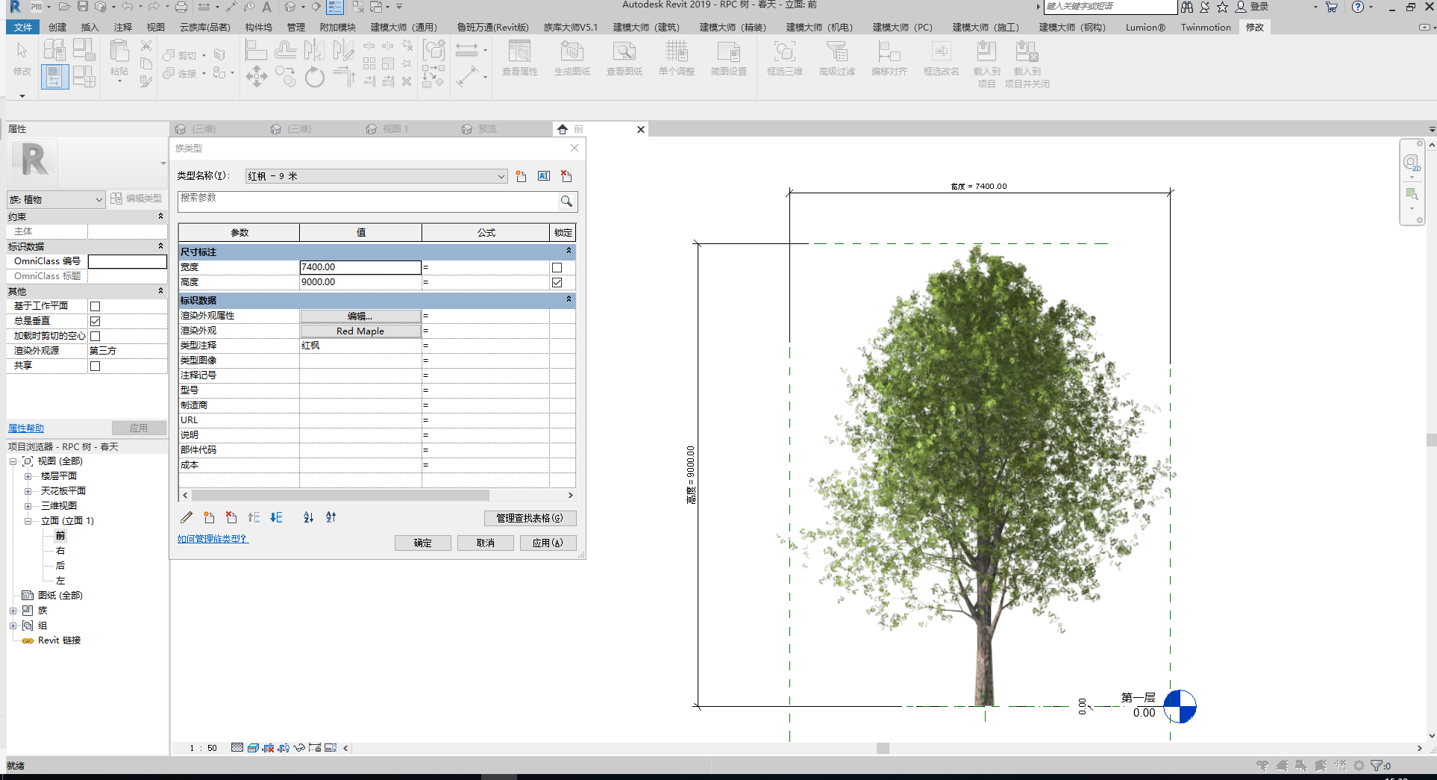The width and height of the screenshot is (1437, 780).
Task: Select the Move tool in the ribbon
Action: click(256, 77)
